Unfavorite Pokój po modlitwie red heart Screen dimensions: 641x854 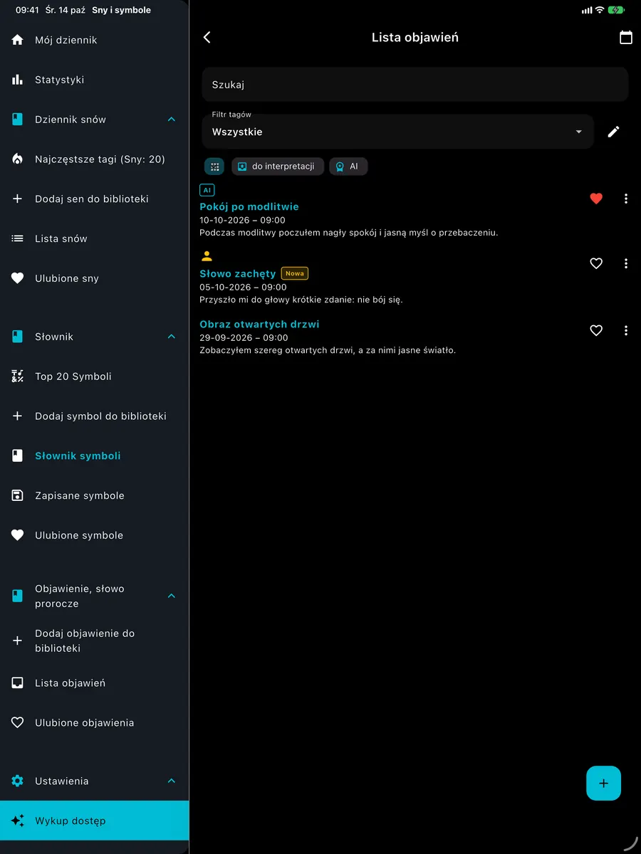tap(596, 199)
